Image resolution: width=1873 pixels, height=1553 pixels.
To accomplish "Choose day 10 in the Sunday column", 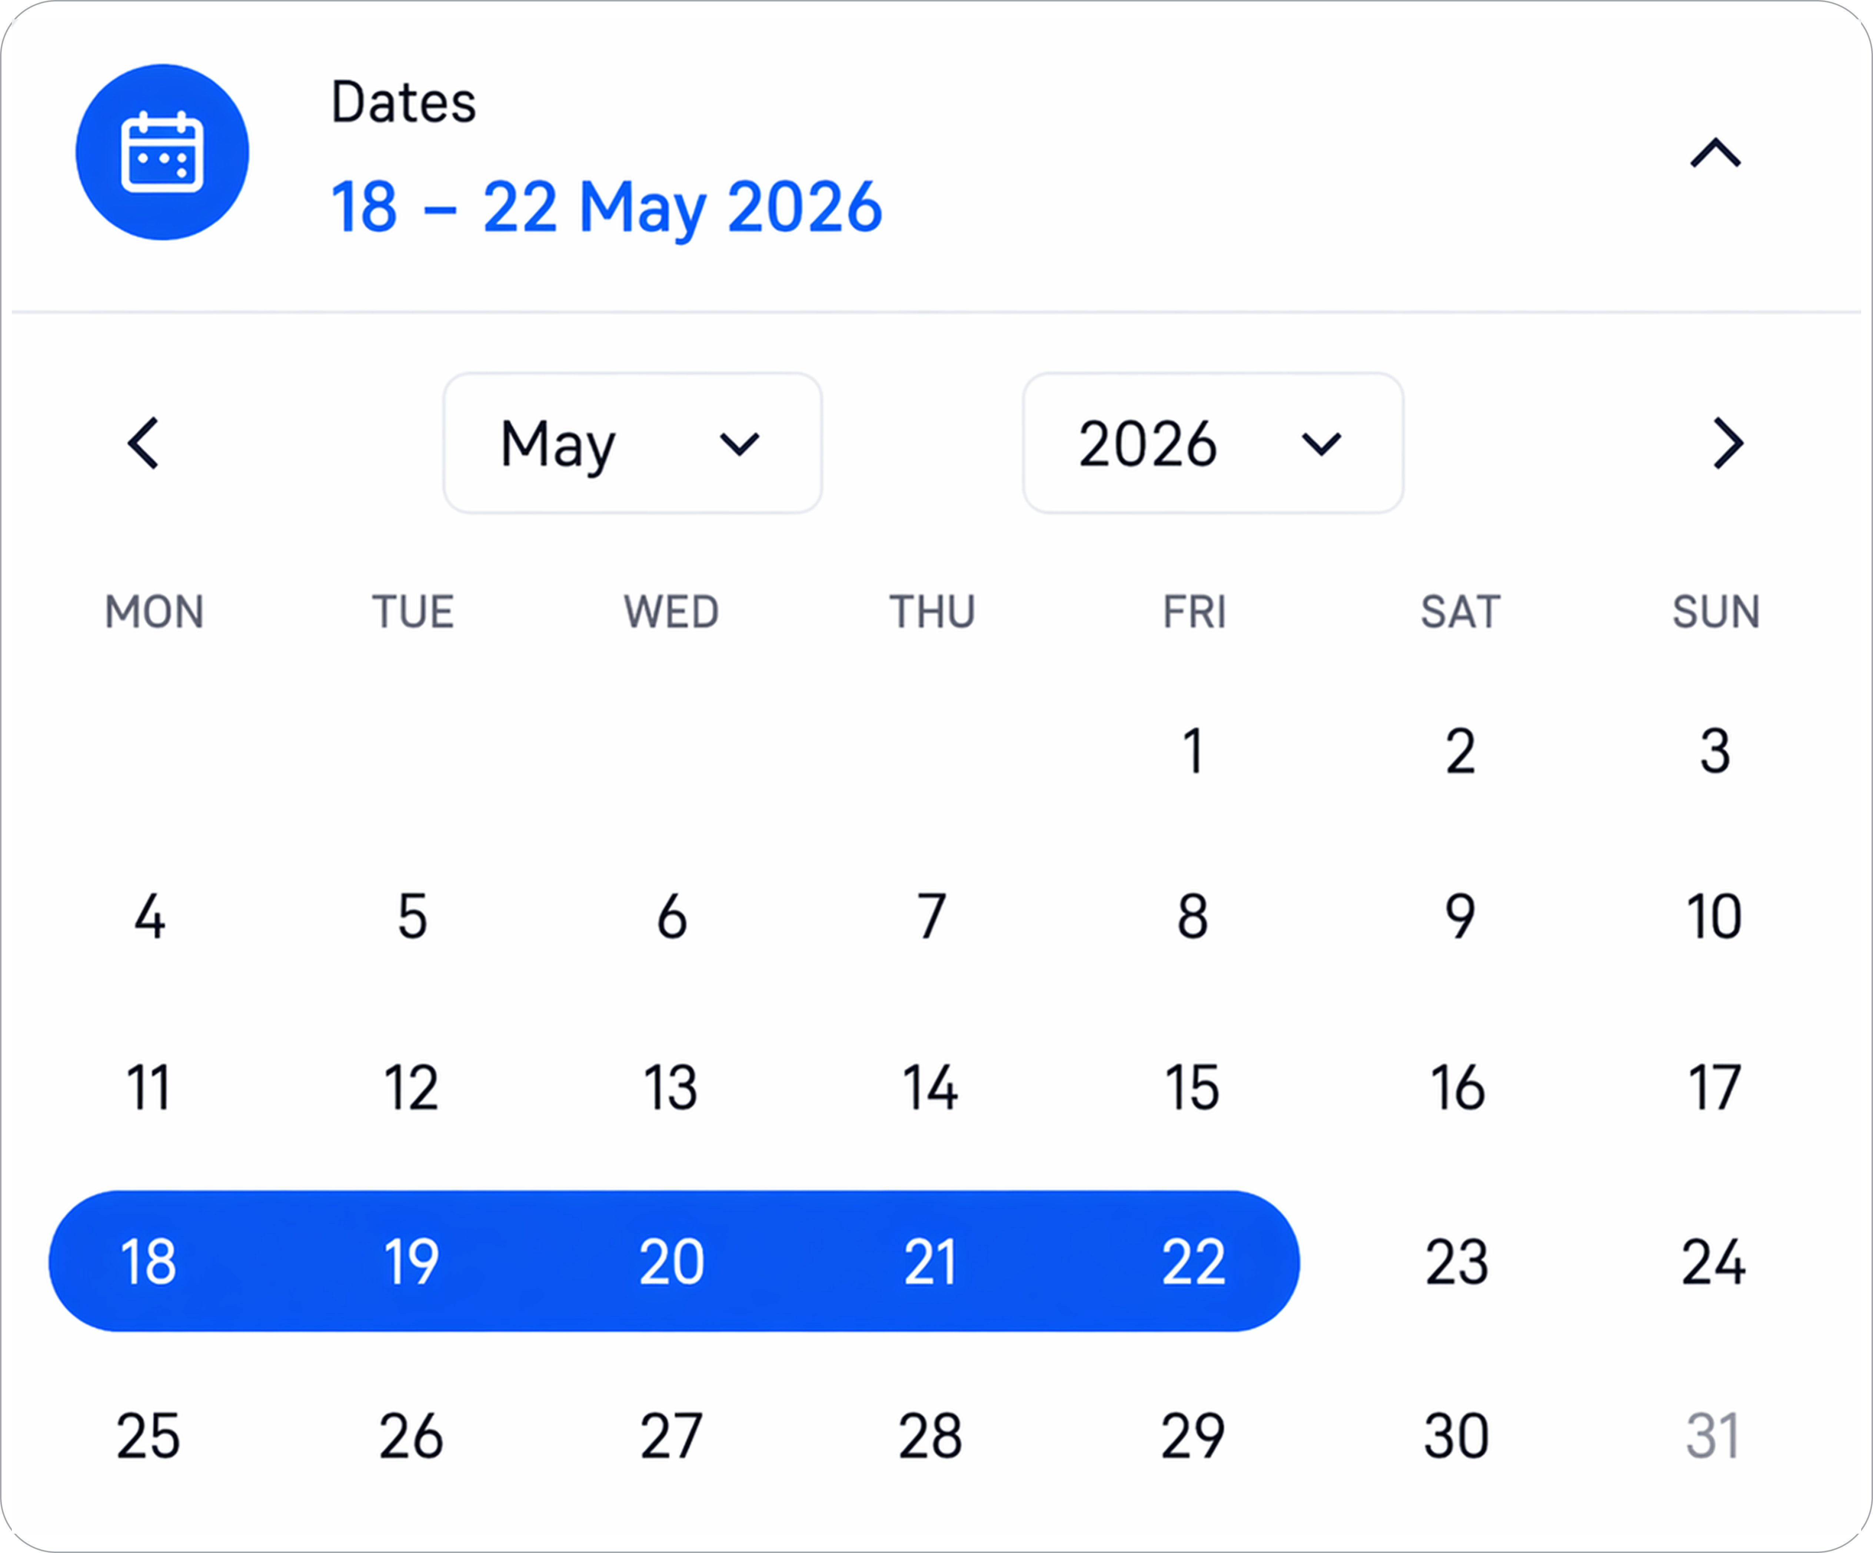I will [x=1713, y=916].
